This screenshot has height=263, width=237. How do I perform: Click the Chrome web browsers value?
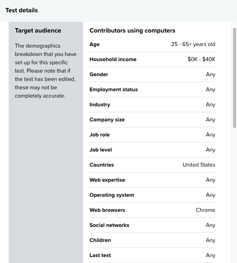206,210
